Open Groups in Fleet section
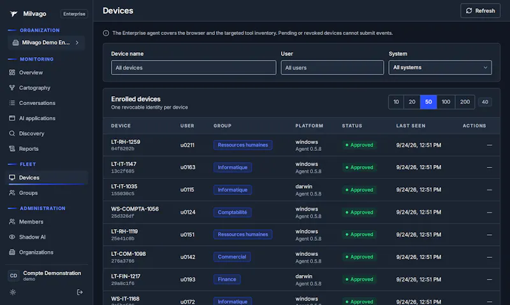This screenshot has width=510, height=305. point(28,192)
